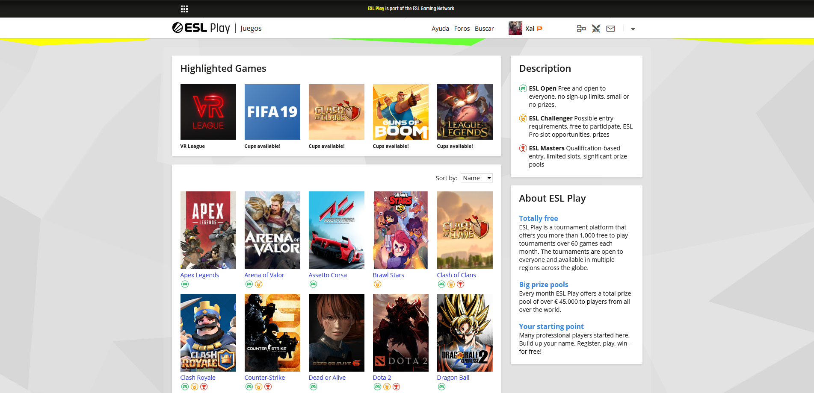Open the Assetto Corsa link

pyautogui.click(x=328, y=275)
